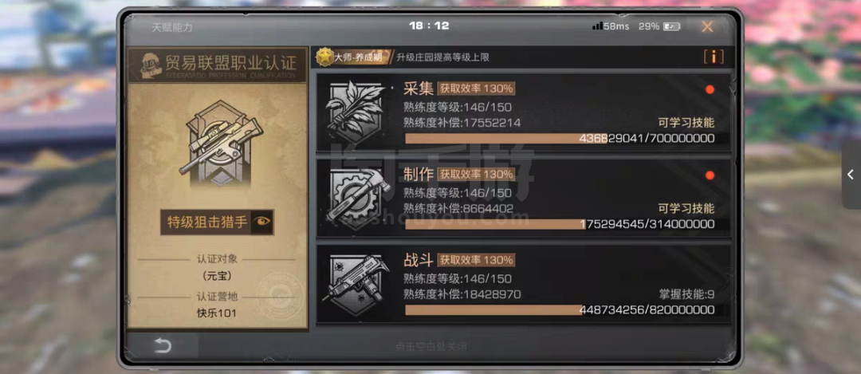Viewport: 861px width, 374px height.
Task: Click the red notification dot on 制作
Action: (x=710, y=175)
